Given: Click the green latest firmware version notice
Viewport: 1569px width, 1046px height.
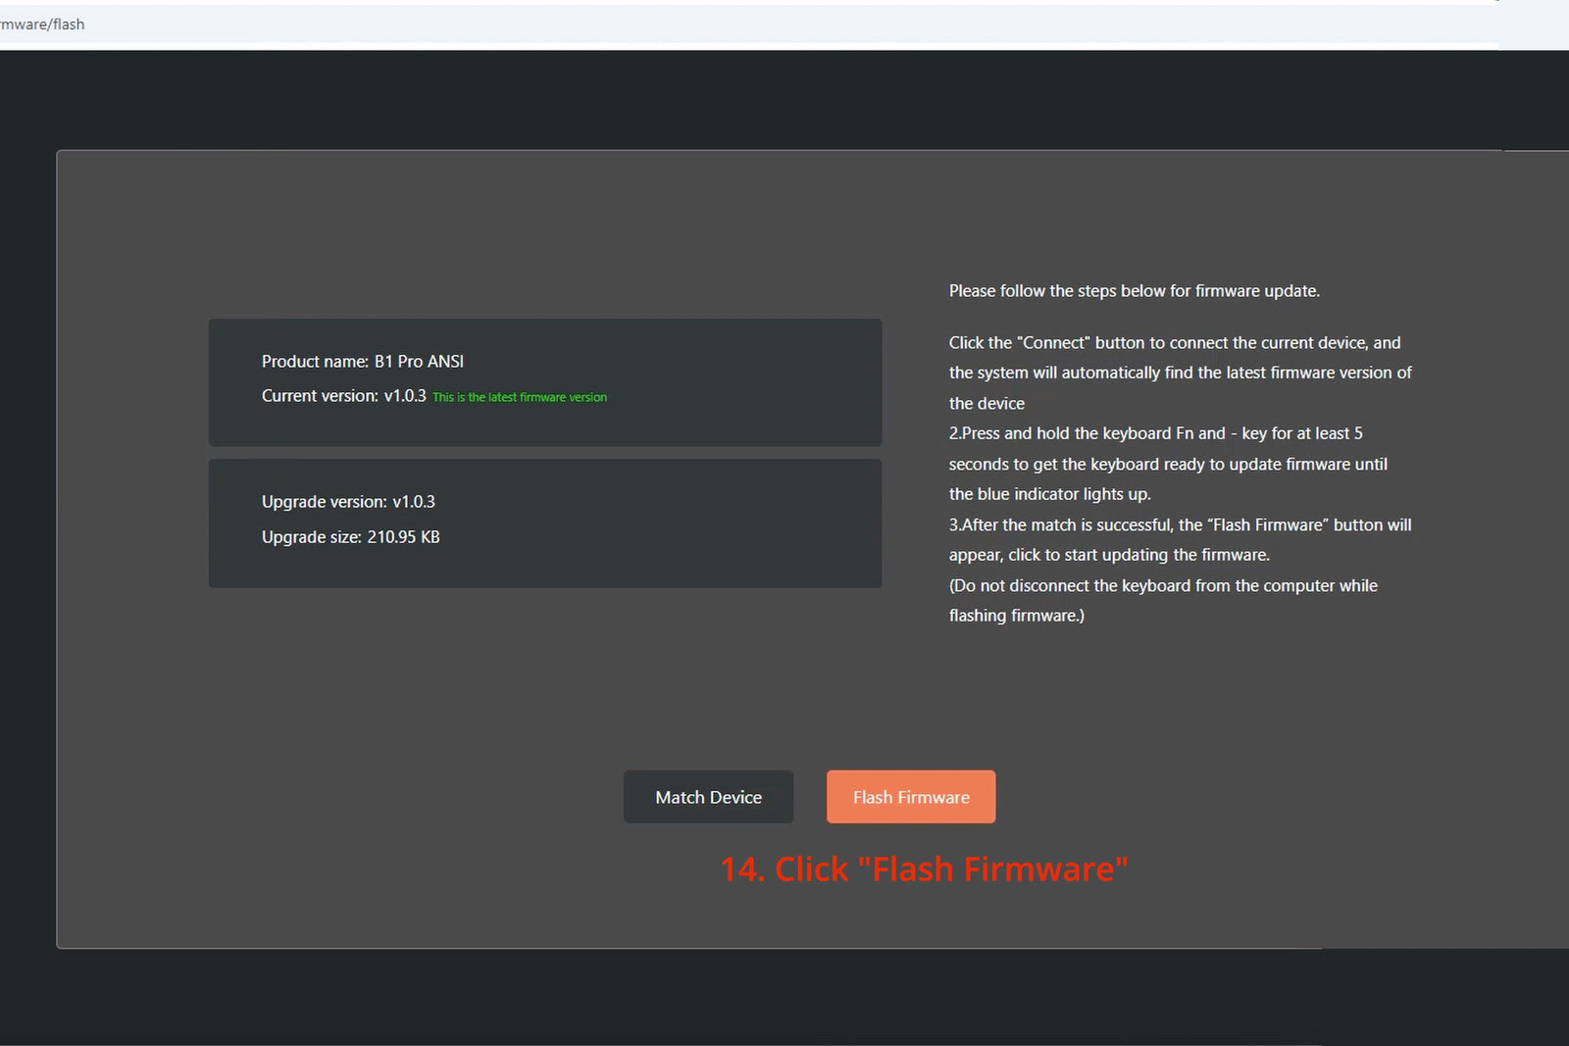Looking at the screenshot, I should [519, 397].
